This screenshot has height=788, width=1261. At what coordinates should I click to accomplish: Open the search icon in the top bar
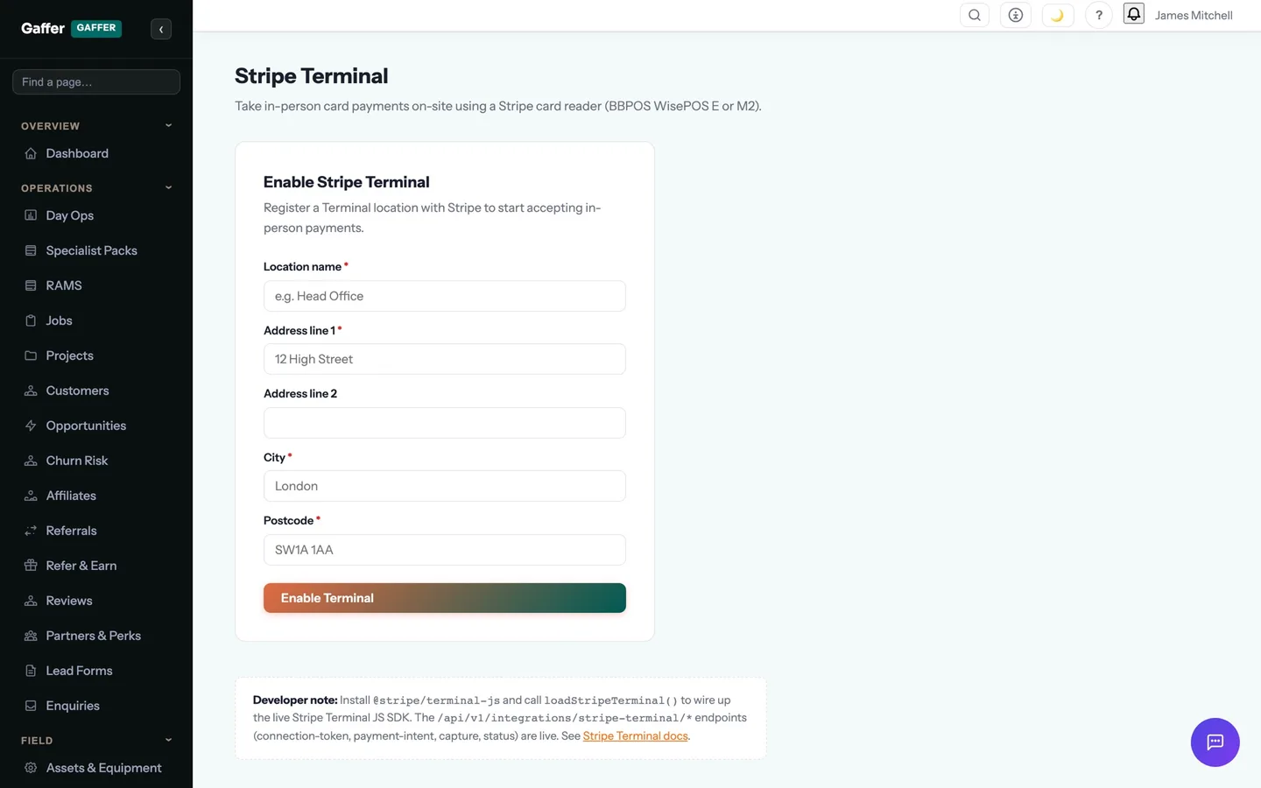click(975, 15)
